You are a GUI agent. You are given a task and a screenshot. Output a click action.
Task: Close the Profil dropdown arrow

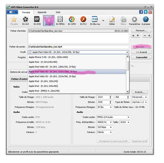coord(127,52)
